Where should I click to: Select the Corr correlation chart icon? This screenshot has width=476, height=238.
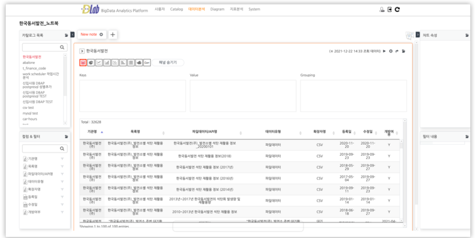(x=147, y=62)
